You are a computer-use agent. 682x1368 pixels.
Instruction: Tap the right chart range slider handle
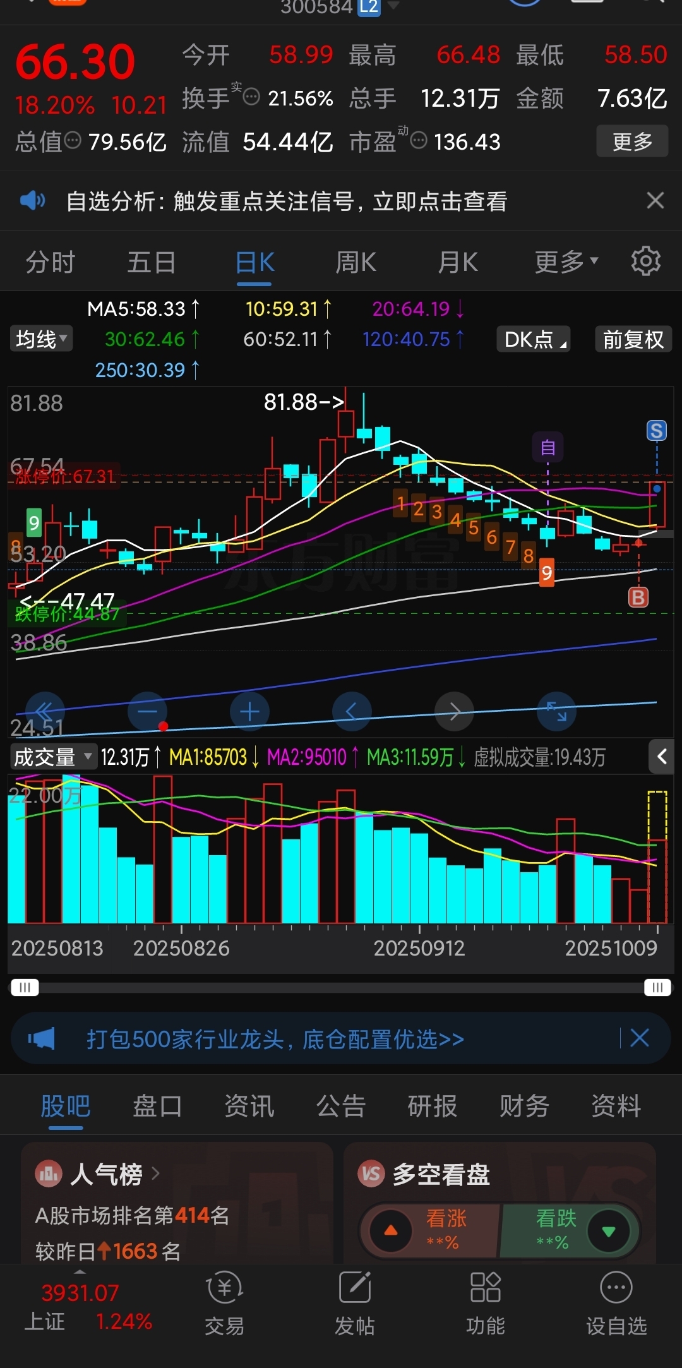pos(657,987)
